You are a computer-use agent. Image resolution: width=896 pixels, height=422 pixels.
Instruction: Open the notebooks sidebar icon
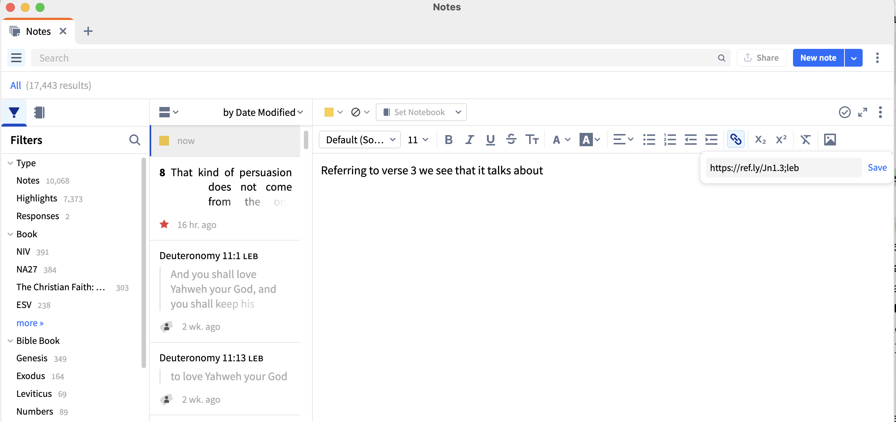pyautogui.click(x=39, y=112)
